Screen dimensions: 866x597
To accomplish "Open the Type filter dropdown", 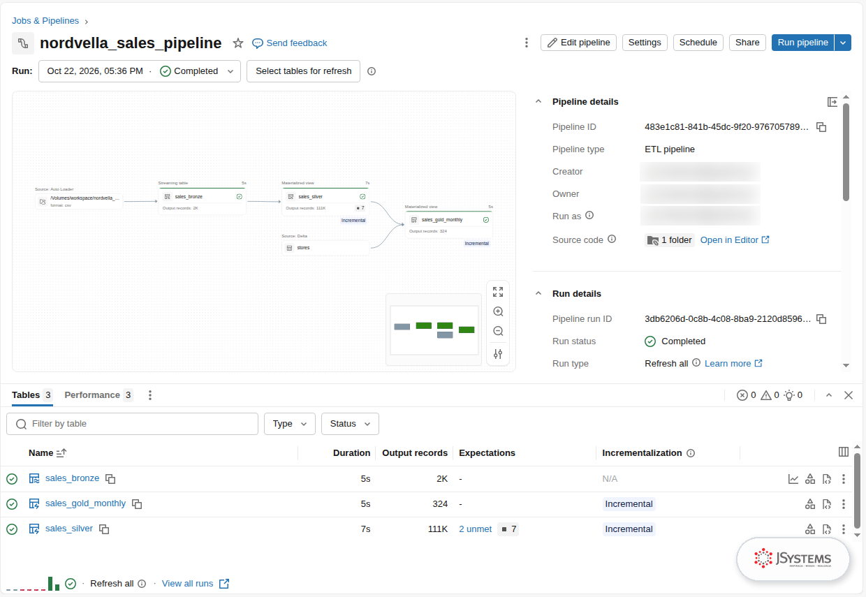I will point(290,424).
